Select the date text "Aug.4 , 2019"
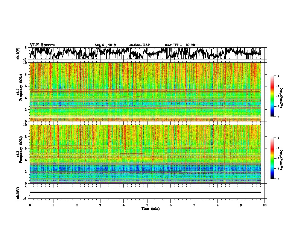The width and height of the screenshot is (298, 230). pyautogui.click(x=105, y=45)
